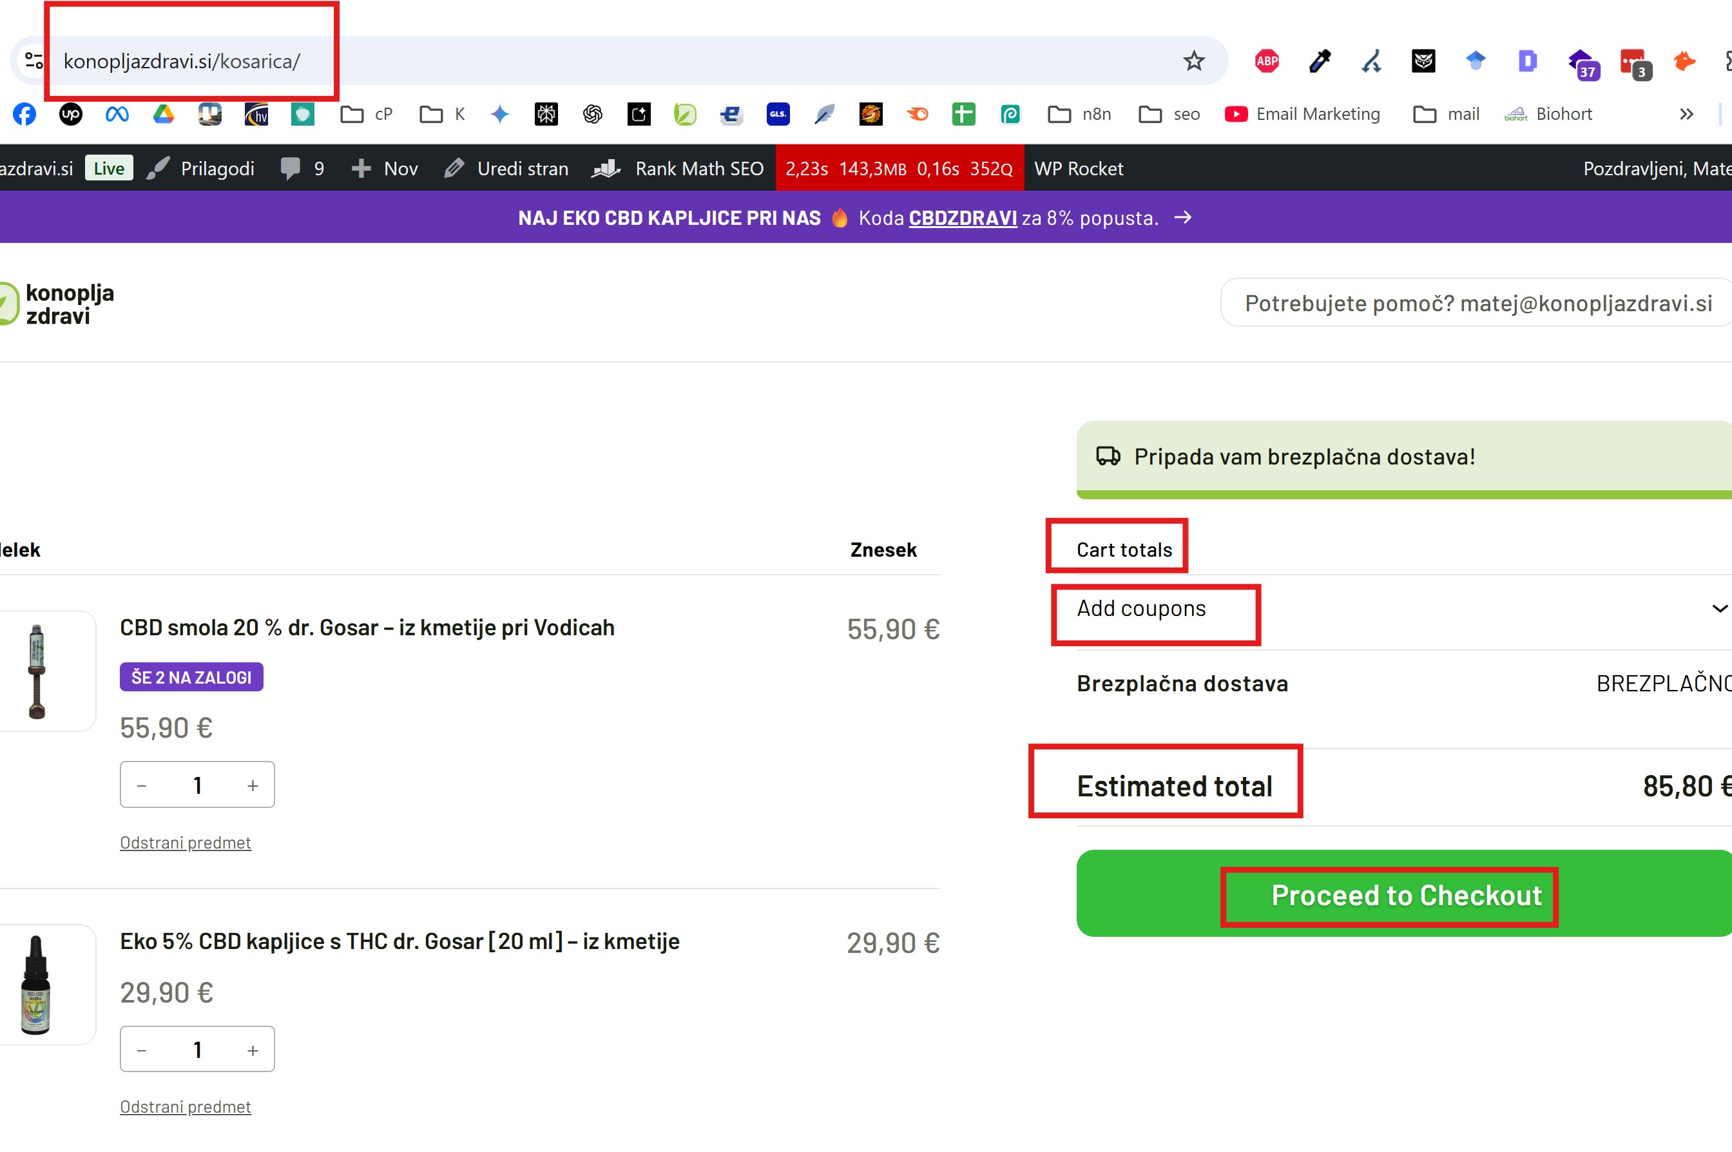
Task: Show more bookmarks with double chevron
Action: [1686, 114]
